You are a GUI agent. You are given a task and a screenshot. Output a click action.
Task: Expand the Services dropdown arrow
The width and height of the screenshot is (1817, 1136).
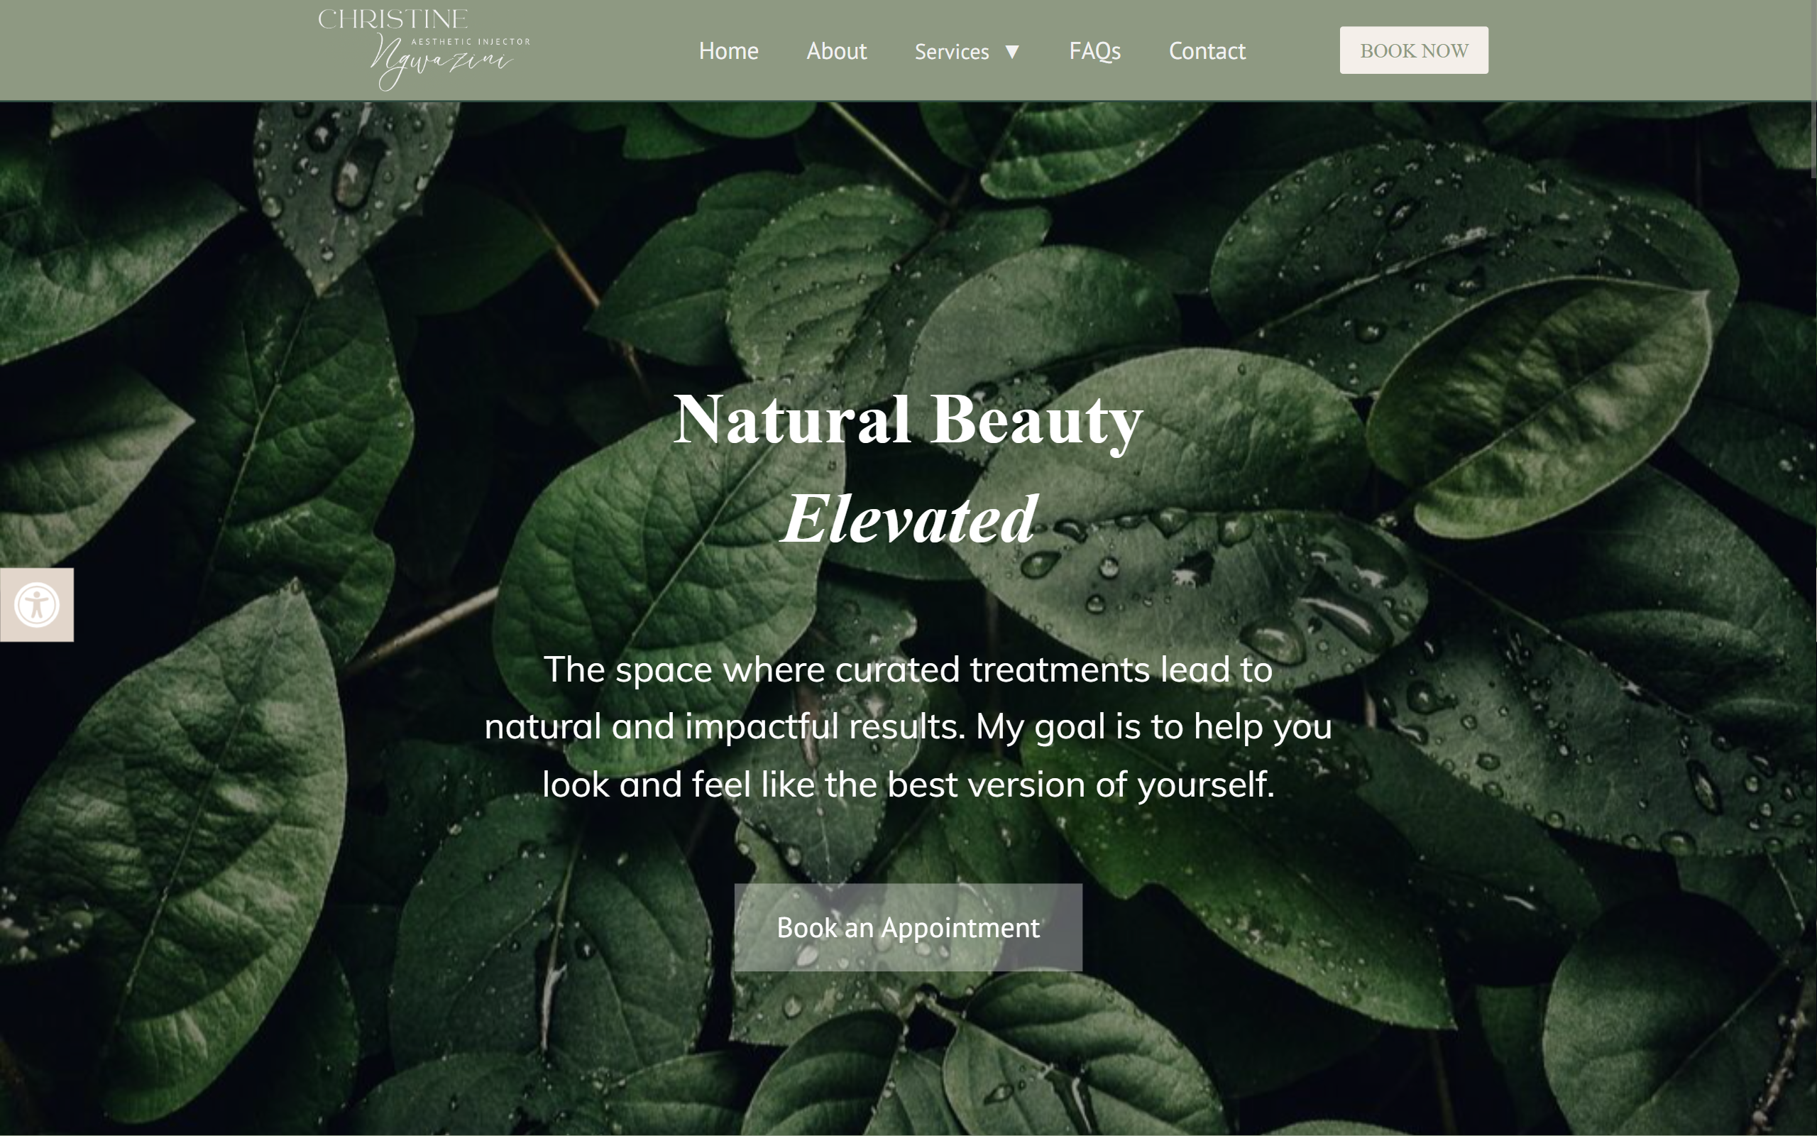click(1012, 51)
